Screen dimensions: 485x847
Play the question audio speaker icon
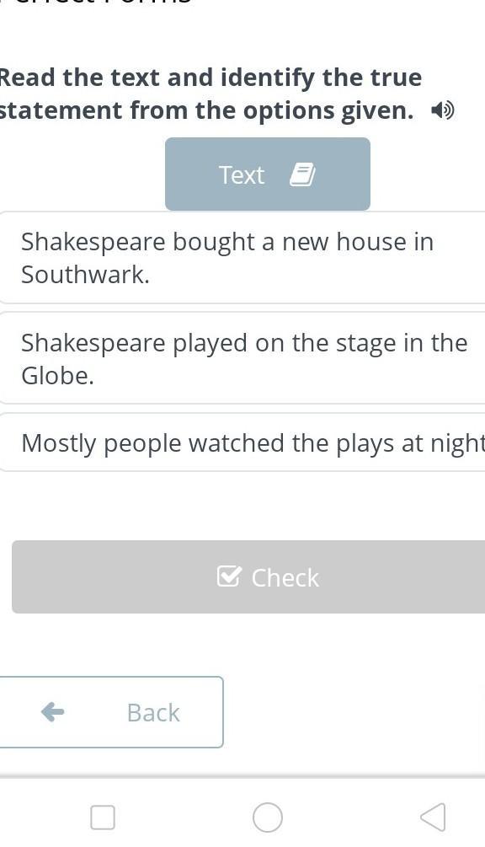(x=443, y=111)
